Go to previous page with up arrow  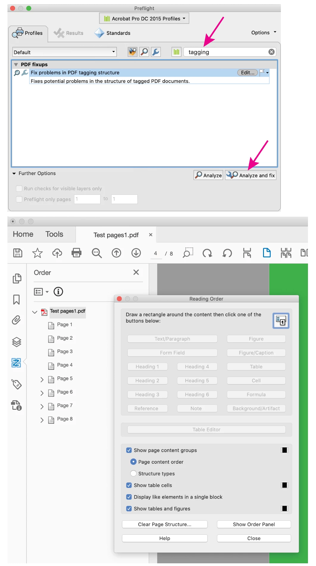pos(116,253)
